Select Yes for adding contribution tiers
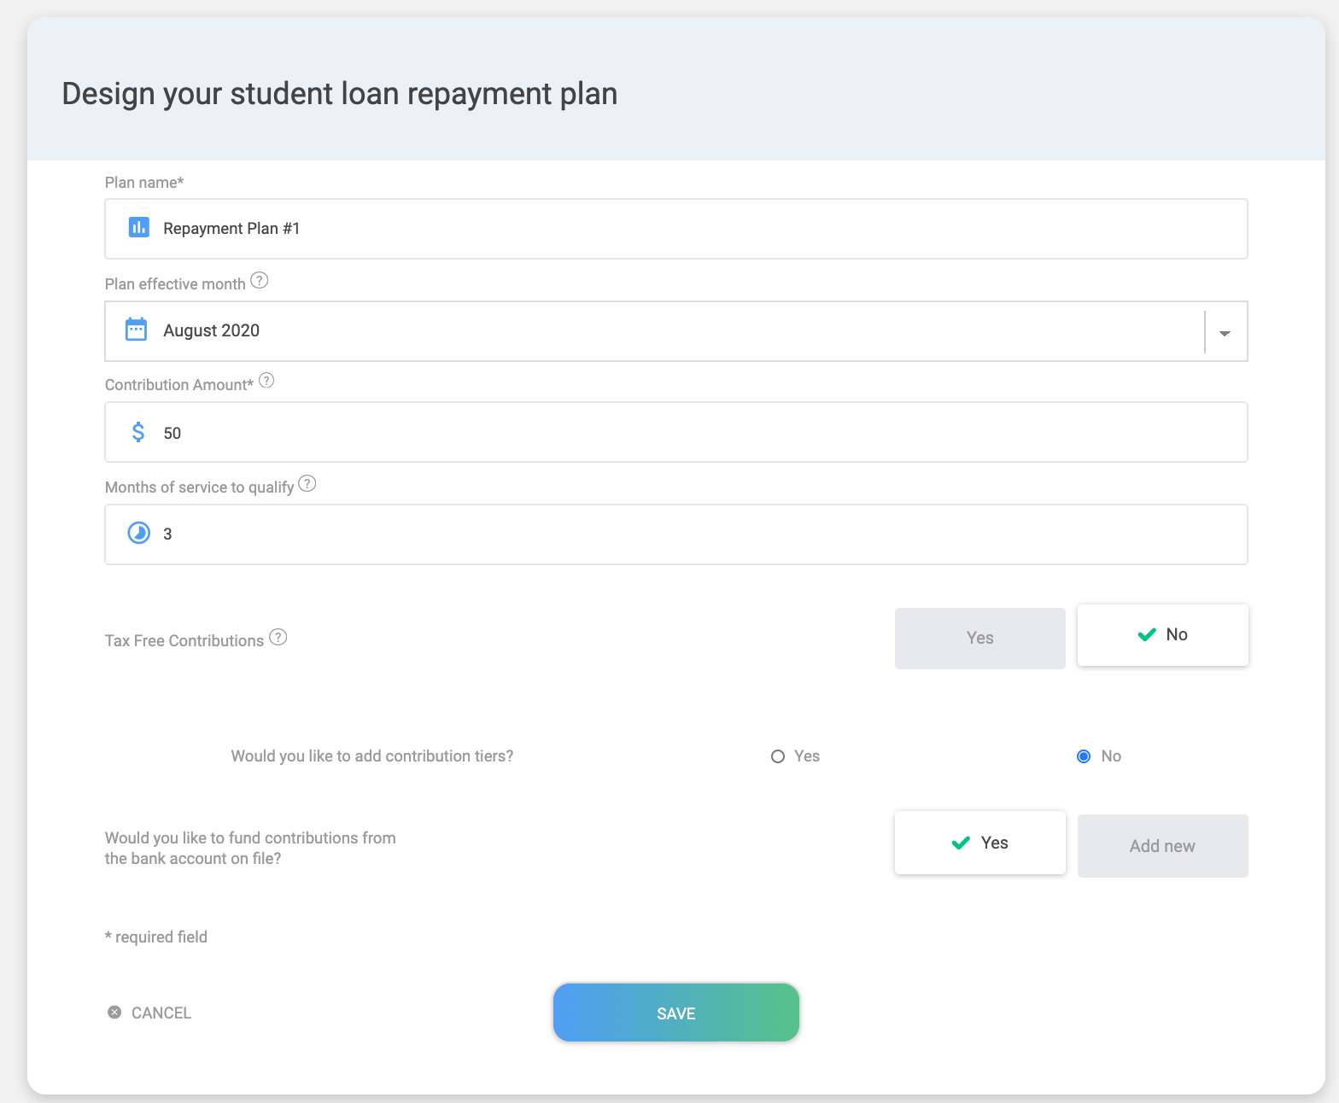1339x1103 pixels. pyautogui.click(x=778, y=756)
